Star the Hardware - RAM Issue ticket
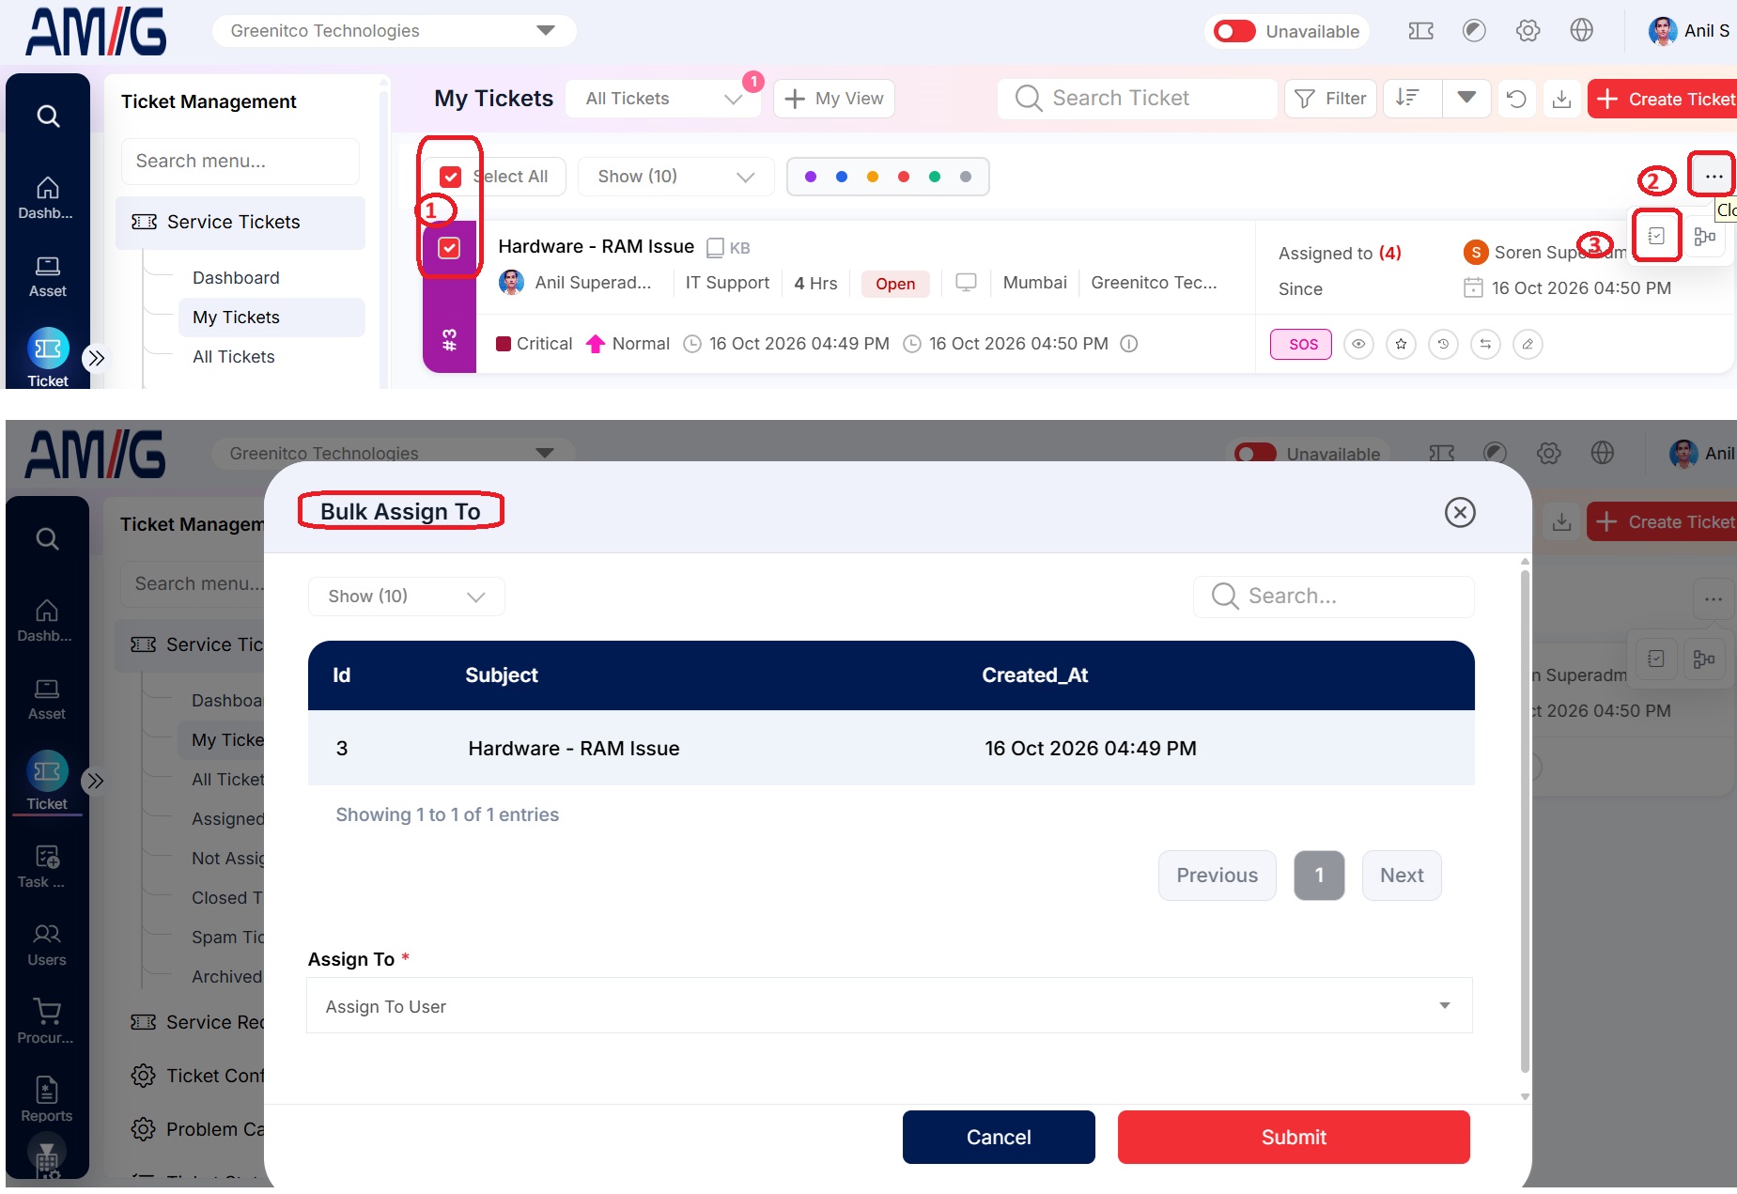Viewport: 1737px width, 1194px height. click(1401, 344)
